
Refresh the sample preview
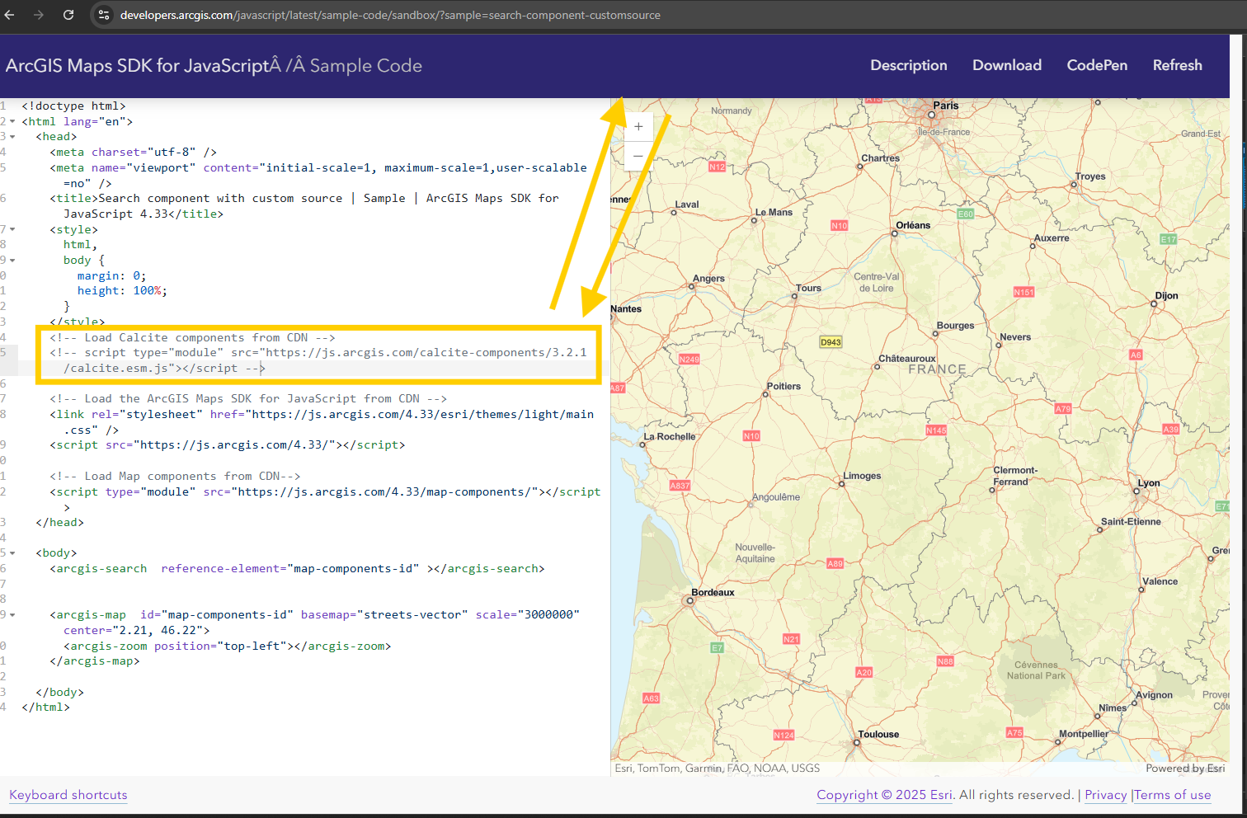point(1178,65)
